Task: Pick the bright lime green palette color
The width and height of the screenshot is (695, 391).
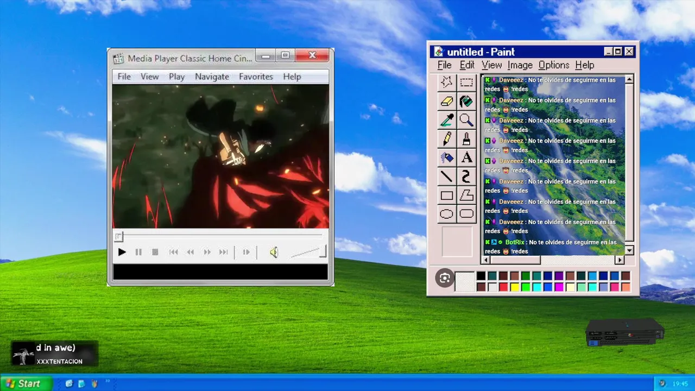Action: pos(526,287)
